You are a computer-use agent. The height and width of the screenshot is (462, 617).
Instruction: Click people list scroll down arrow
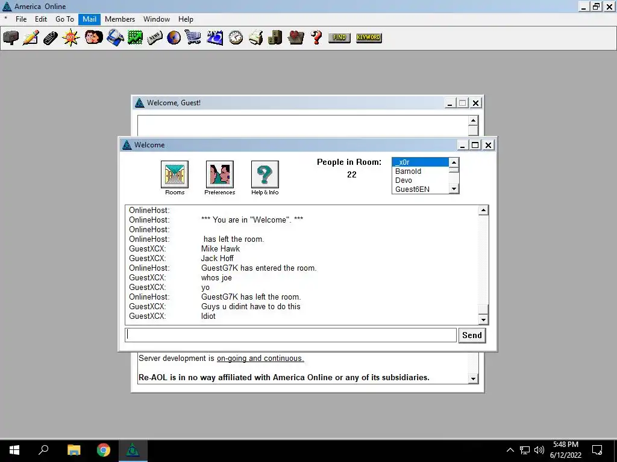click(x=454, y=189)
